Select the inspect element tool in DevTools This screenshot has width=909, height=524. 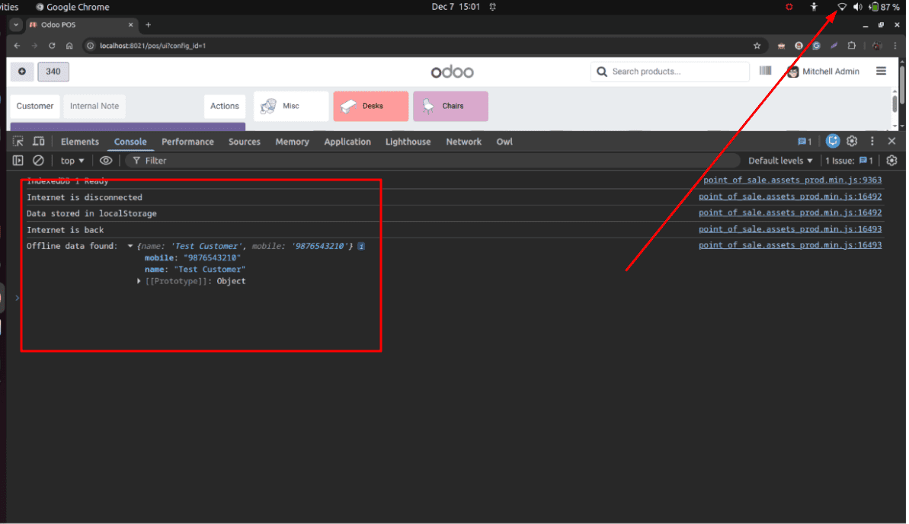pos(17,141)
